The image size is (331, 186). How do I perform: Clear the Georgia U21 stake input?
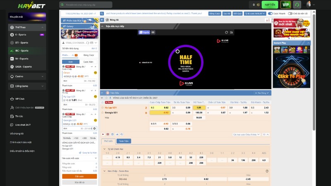[94, 129]
